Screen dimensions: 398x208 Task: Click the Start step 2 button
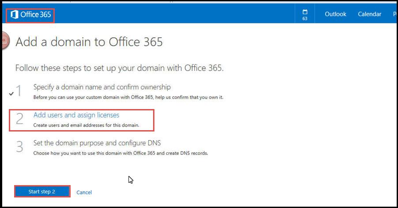tap(42, 192)
